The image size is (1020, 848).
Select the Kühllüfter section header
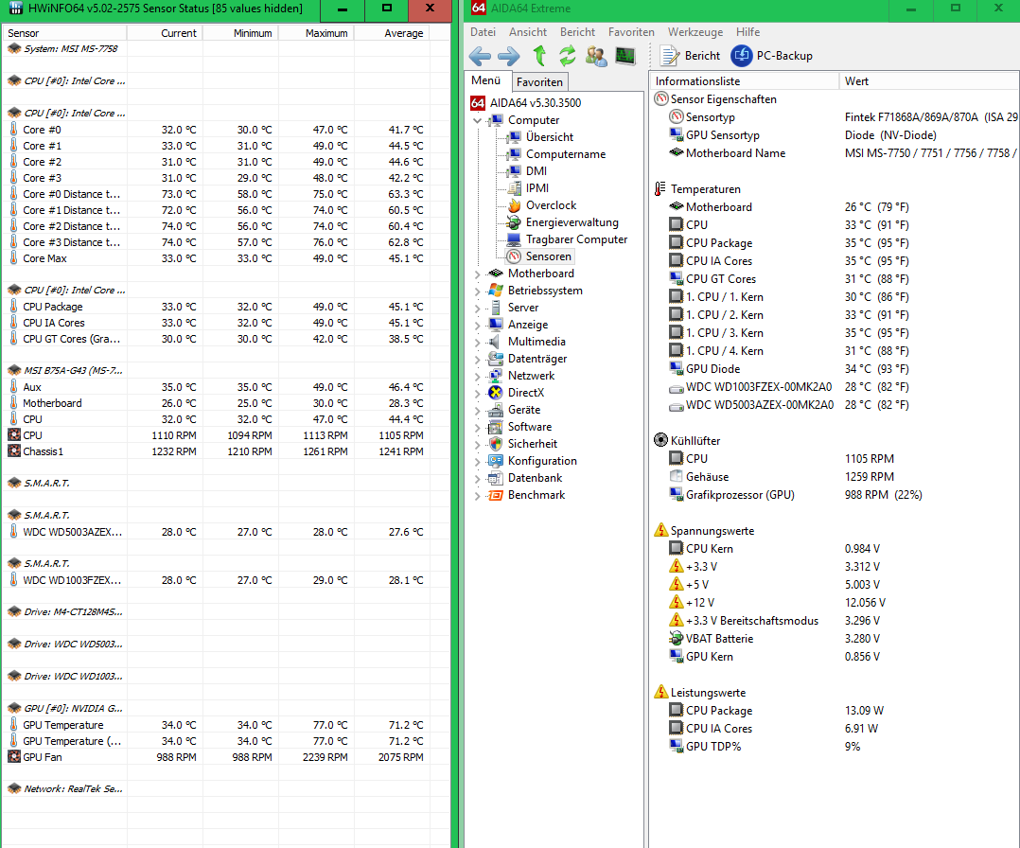(695, 441)
